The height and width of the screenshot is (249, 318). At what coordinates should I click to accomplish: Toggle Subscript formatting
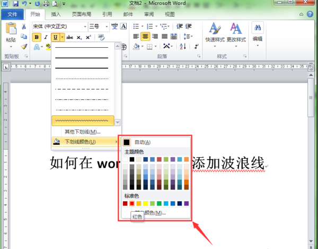pyautogui.click(x=79, y=37)
